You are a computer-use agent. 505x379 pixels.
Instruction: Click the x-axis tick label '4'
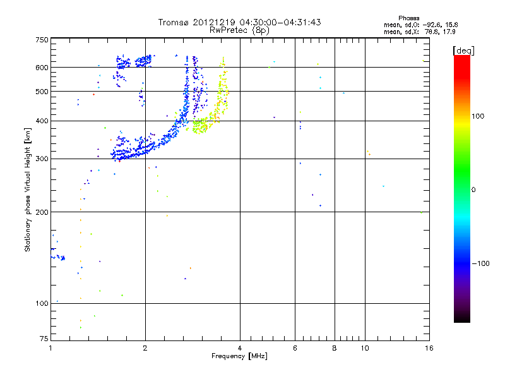(240, 348)
